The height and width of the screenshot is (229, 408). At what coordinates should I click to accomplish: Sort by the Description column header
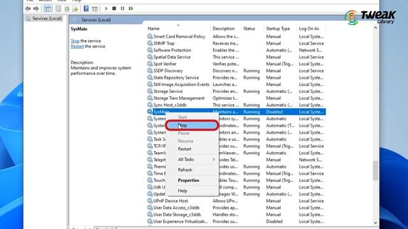[x=226, y=29]
